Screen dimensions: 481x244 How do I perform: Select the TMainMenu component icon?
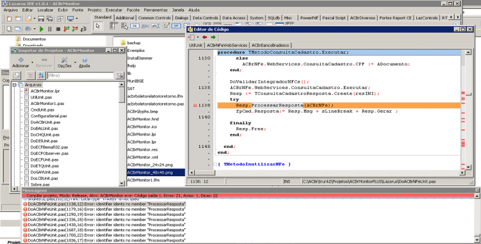click(114, 26)
